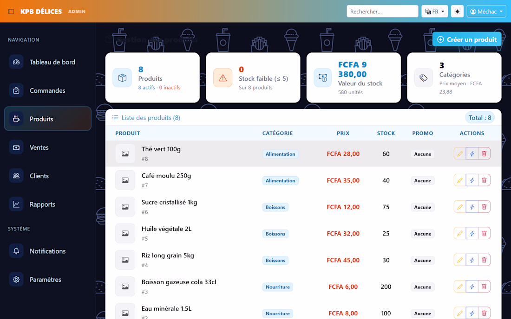Click the PRIX column header
This screenshot has height=319, width=511.
coord(343,133)
